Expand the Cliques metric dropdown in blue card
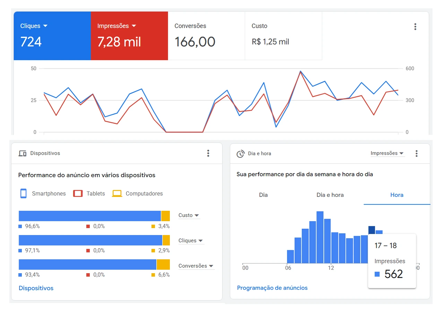 45,26
